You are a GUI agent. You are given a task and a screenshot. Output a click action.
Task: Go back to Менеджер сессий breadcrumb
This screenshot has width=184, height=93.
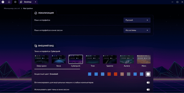pyautogui.click(x=12, y=9)
